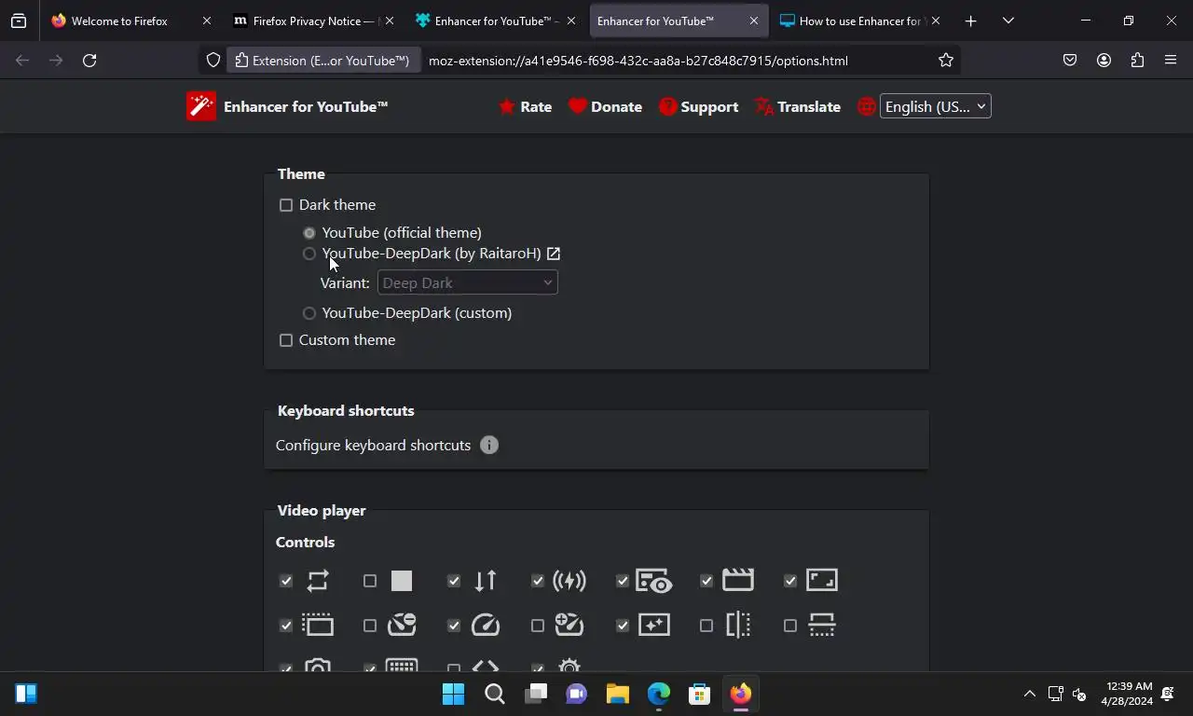The image size is (1193, 716).
Task: Click the stop video square icon
Action: [x=402, y=581]
